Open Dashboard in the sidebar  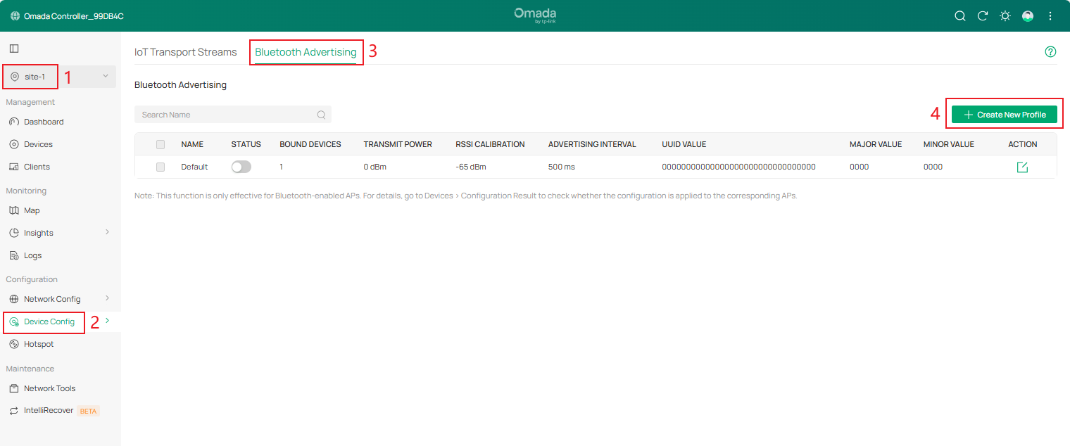(x=44, y=122)
